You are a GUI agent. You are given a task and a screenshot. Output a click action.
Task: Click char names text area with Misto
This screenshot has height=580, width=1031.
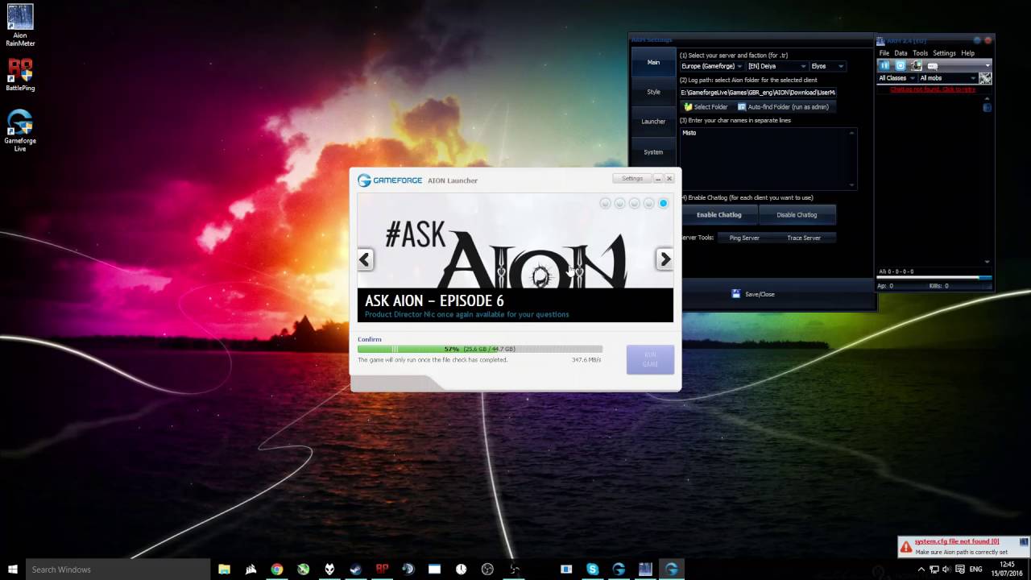click(x=768, y=159)
